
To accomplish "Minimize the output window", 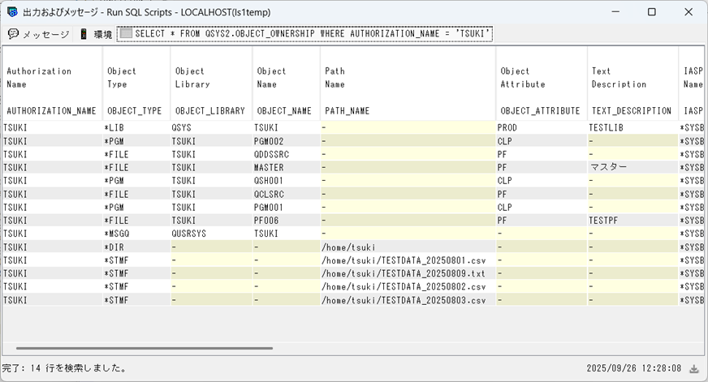I will (615, 12).
